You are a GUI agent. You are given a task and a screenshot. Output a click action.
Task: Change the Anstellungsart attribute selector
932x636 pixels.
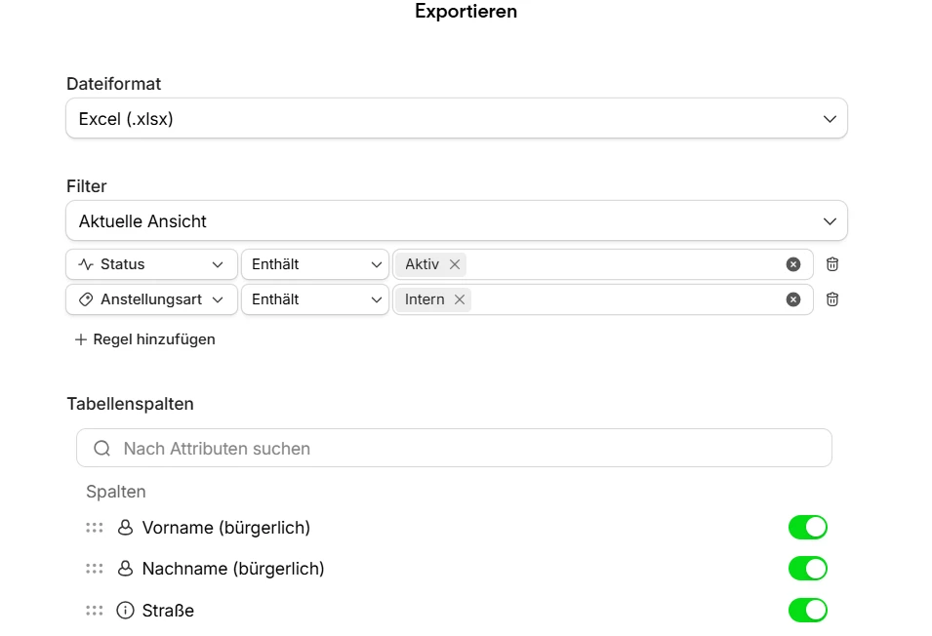pyautogui.click(x=151, y=299)
